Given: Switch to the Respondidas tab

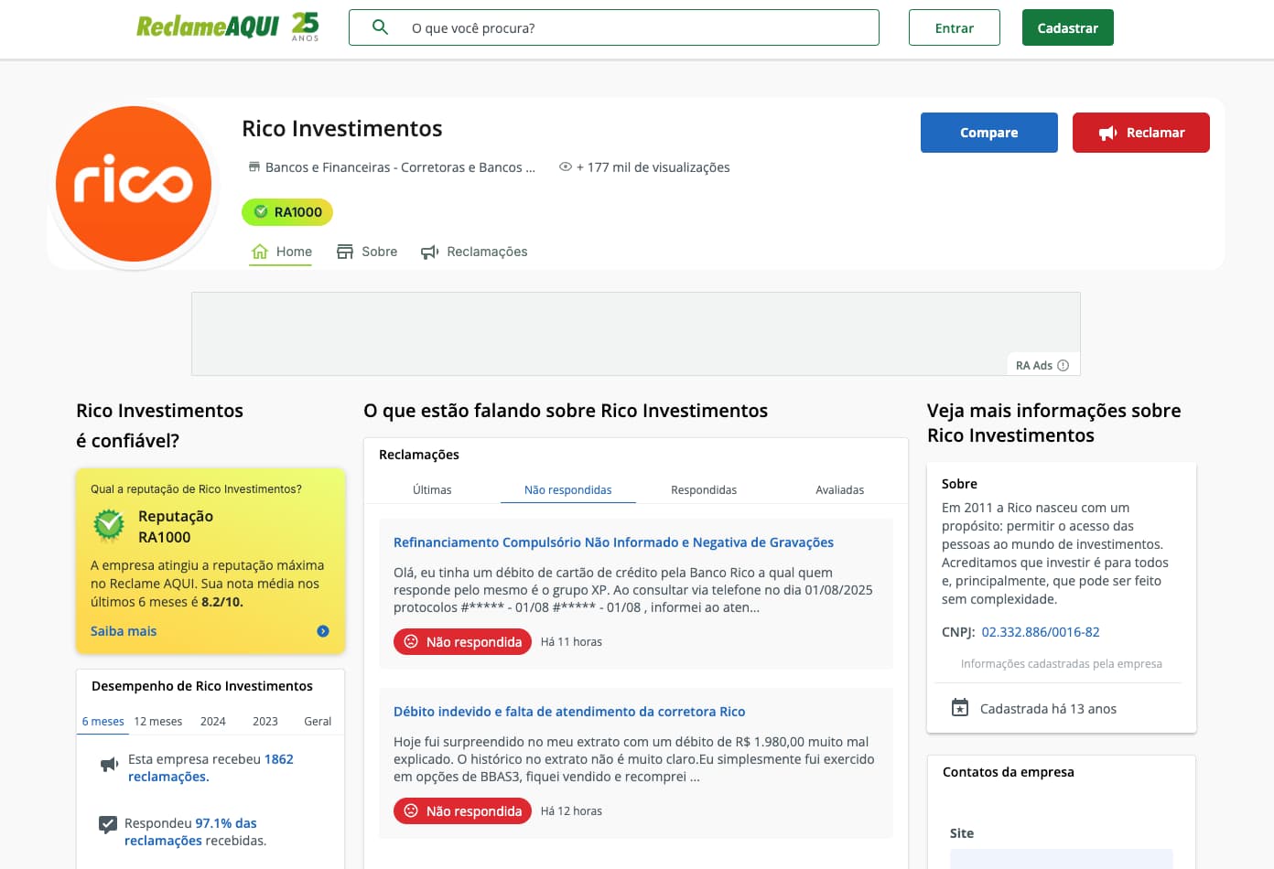Looking at the screenshot, I should pos(703,489).
